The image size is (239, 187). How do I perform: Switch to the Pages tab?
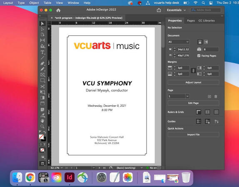tap(191, 20)
